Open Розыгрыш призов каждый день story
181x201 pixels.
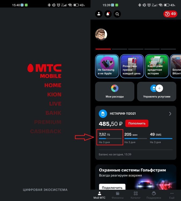pyautogui.click(x=132, y=66)
